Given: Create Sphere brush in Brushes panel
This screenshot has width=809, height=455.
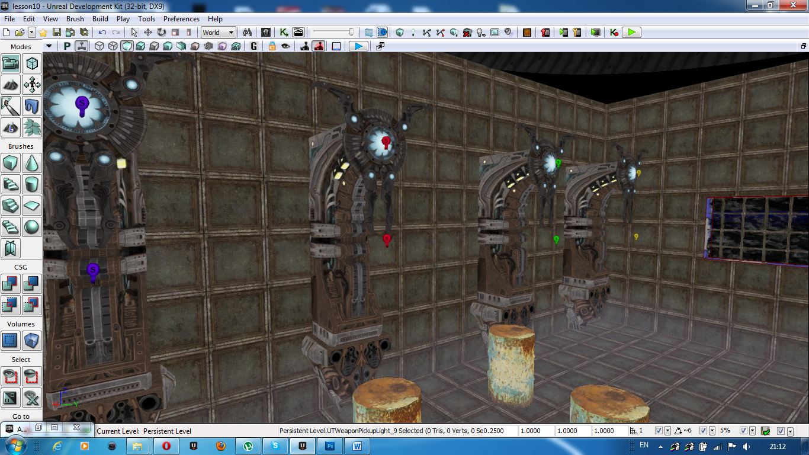Looking at the screenshot, I should (31, 227).
